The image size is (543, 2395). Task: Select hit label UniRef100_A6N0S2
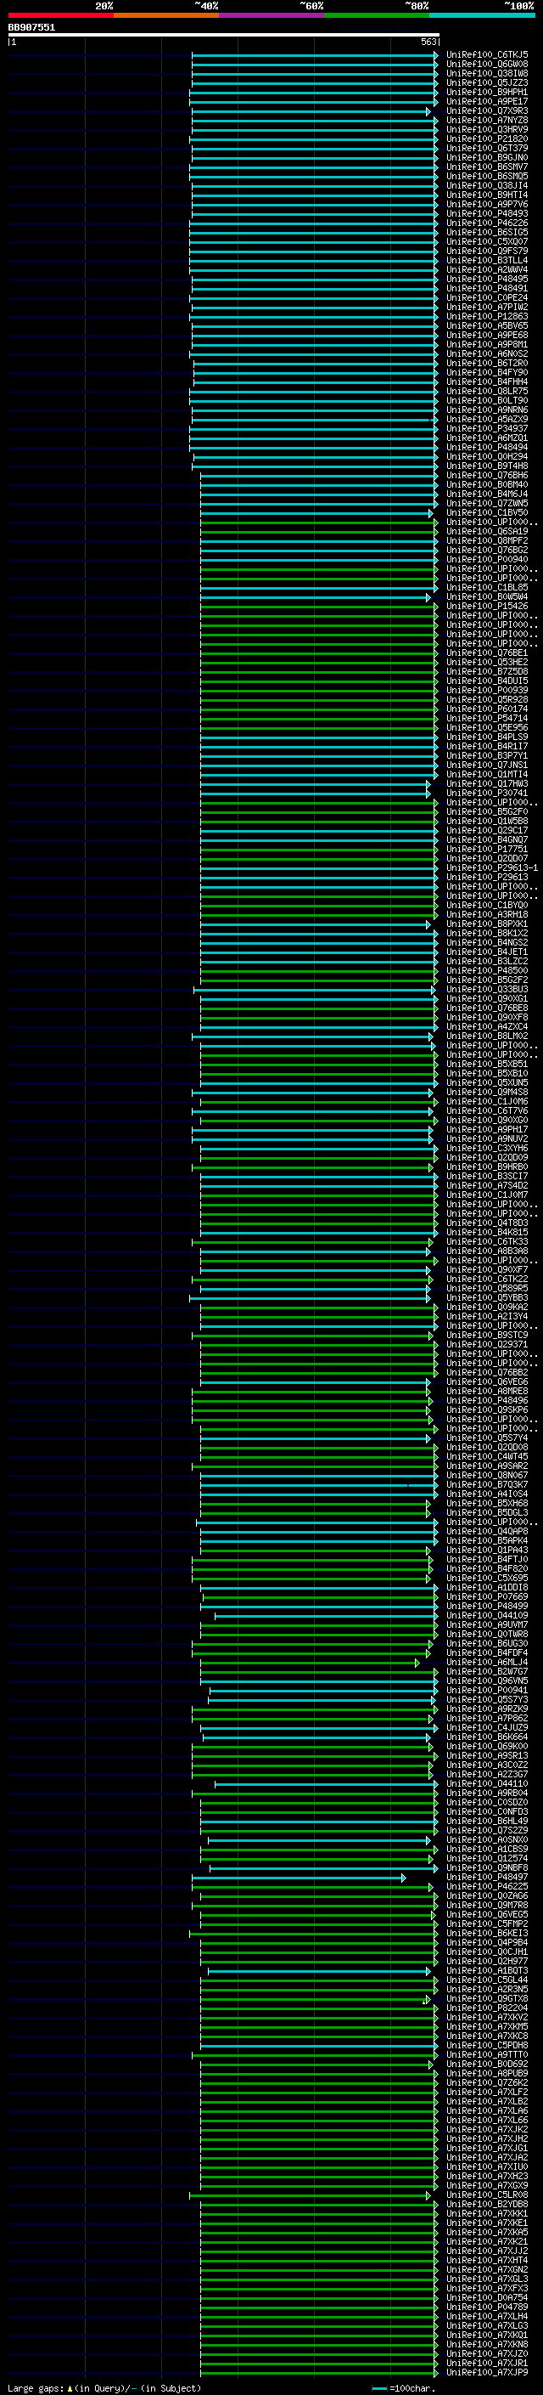(x=487, y=354)
